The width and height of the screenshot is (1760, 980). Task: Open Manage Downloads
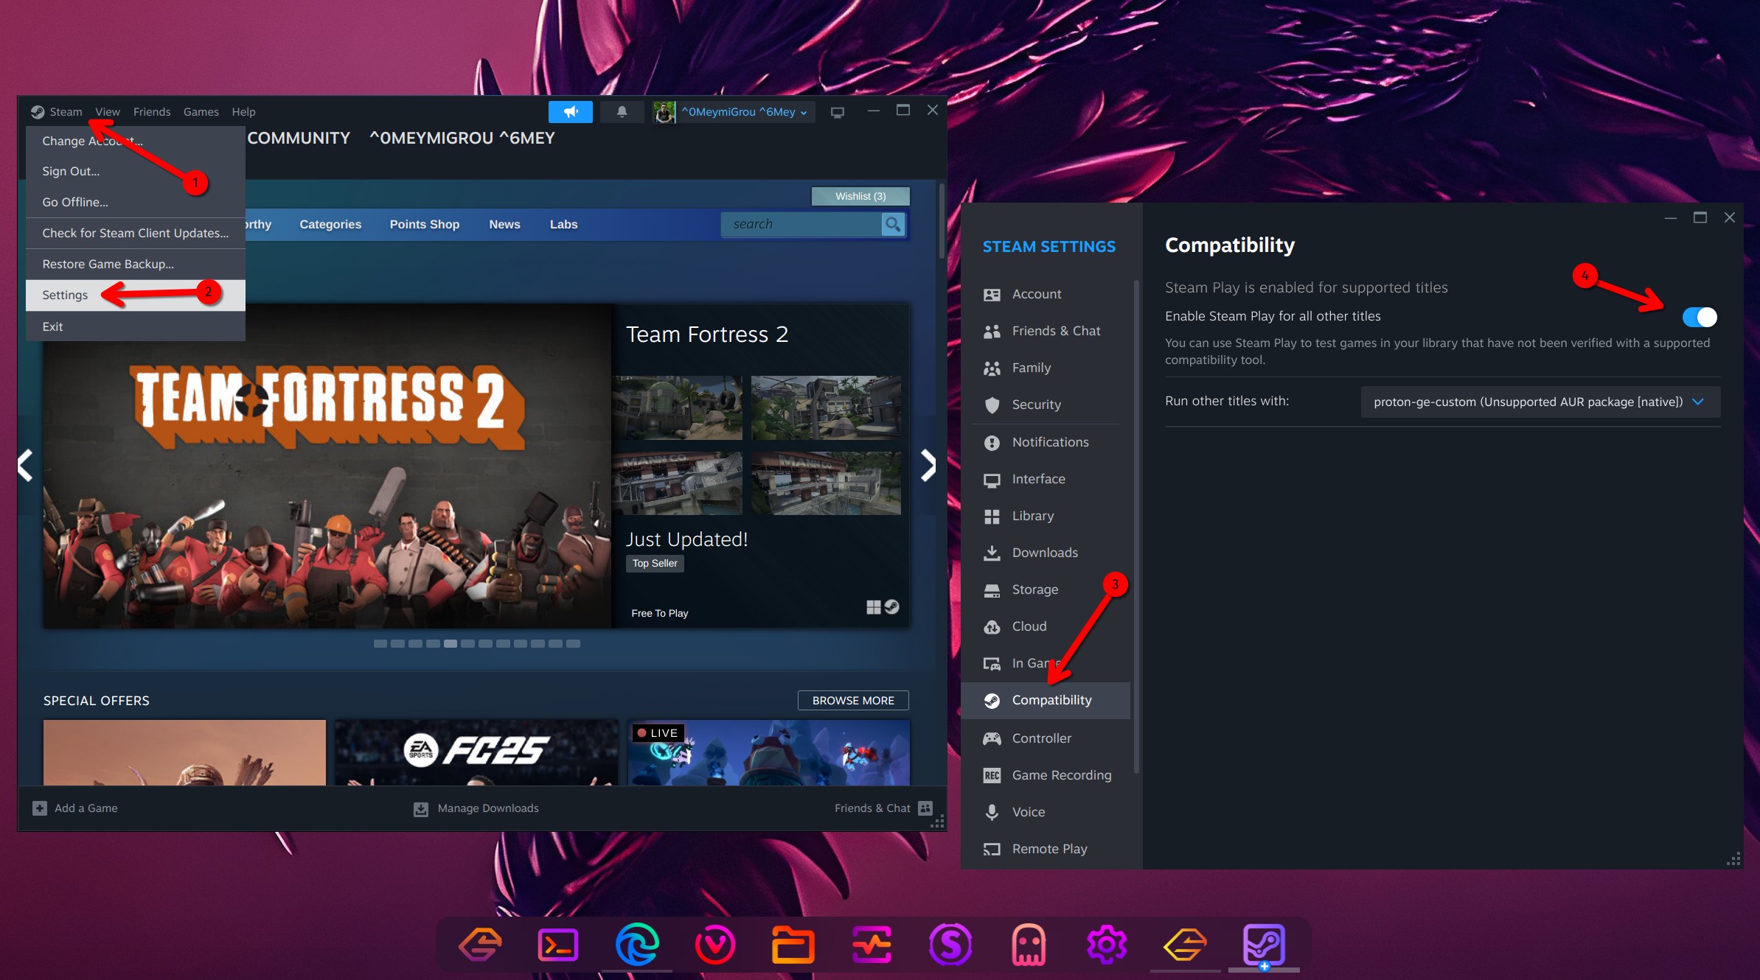476,808
